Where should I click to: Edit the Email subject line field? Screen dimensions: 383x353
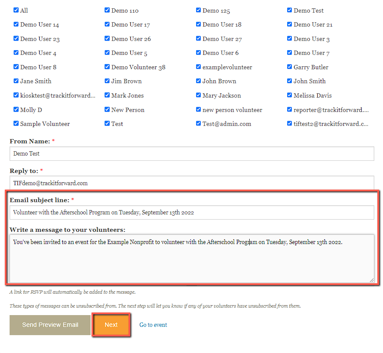192,213
